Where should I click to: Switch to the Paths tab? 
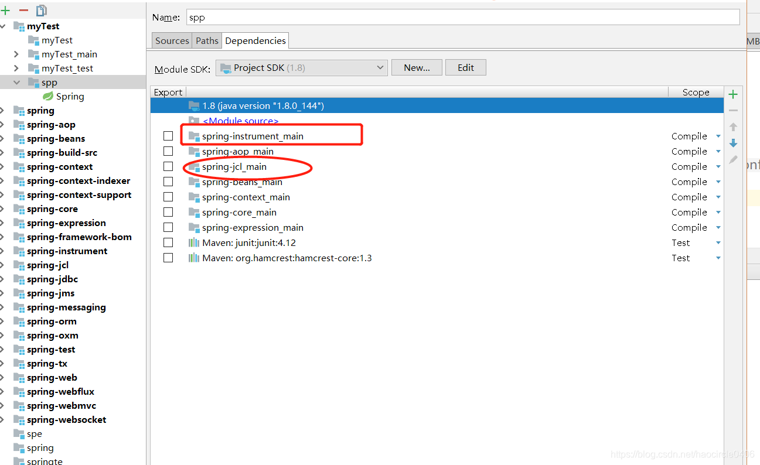click(x=207, y=40)
